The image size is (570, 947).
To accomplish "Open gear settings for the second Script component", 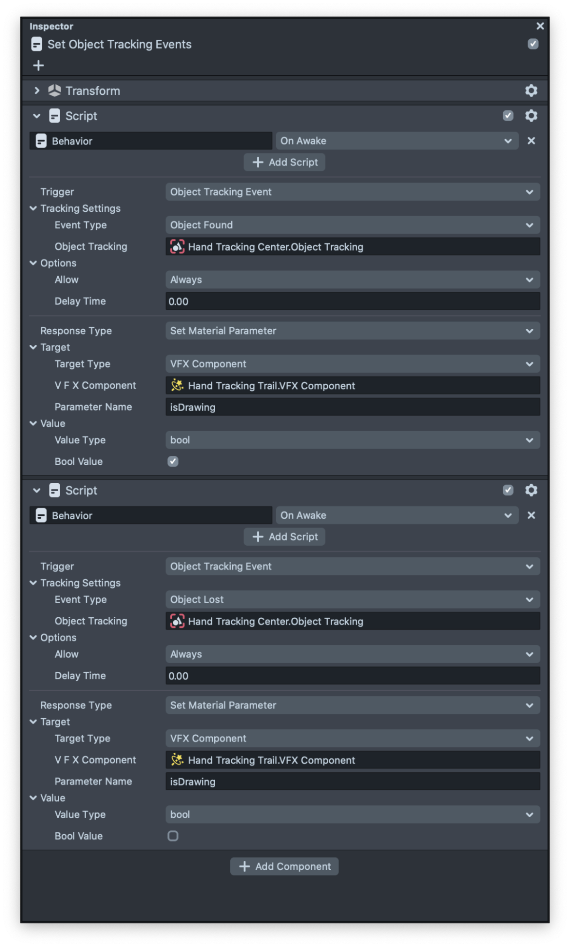I will 531,490.
